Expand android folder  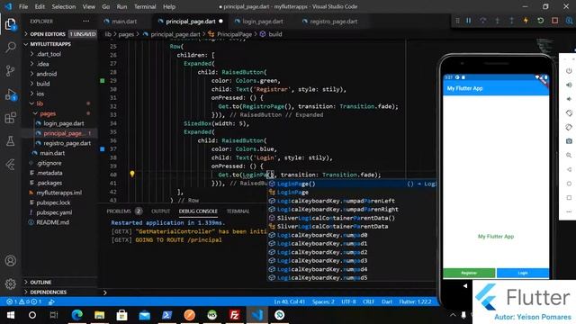tap(59, 74)
